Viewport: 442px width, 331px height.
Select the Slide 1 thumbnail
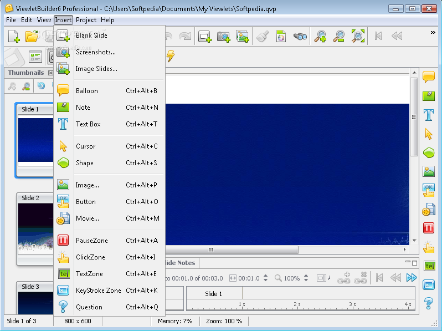click(35, 140)
